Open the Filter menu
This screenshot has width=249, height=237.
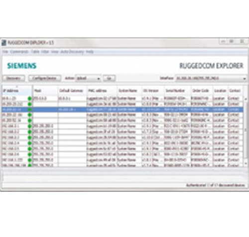(x=45, y=52)
